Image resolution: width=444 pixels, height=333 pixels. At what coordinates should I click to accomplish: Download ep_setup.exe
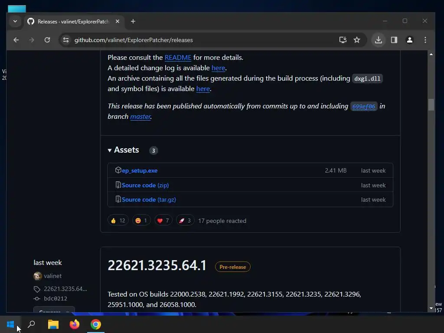[x=140, y=170]
